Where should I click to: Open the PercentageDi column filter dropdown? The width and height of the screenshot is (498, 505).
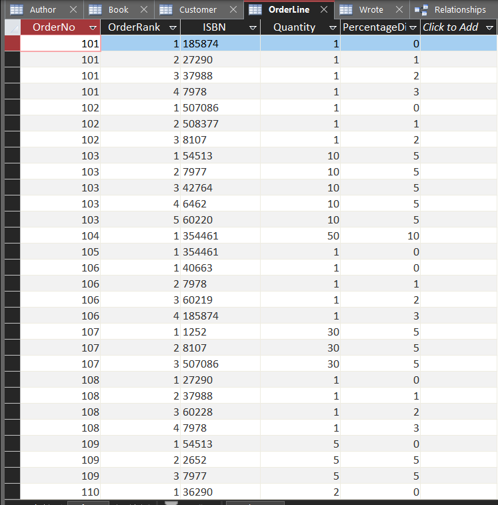413,28
